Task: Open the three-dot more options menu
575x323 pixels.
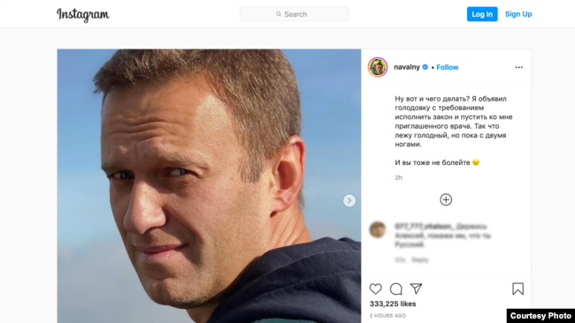Action: [519, 67]
